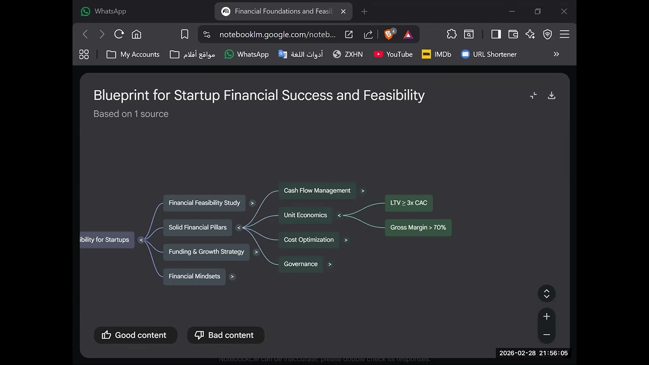
Task: Collapse Unit Economics node
Action: click(x=339, y=215)
